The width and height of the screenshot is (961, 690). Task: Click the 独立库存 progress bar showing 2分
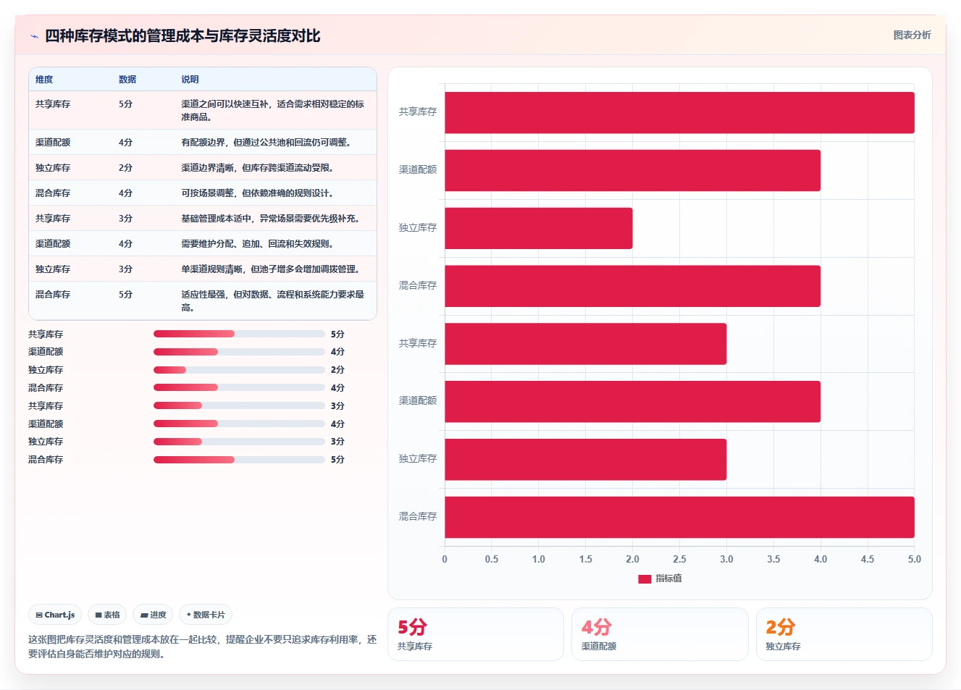(x=239, y=369)
